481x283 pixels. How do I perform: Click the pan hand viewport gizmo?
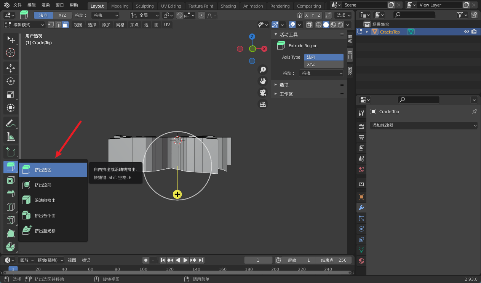click(263, 81)
